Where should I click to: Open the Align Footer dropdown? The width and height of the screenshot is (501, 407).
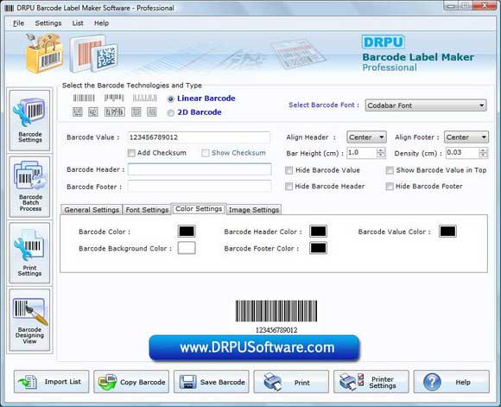[466, 137]
